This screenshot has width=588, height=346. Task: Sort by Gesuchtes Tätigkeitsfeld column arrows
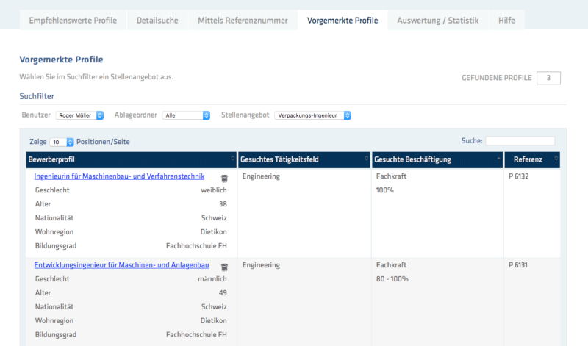click(367, 159)
